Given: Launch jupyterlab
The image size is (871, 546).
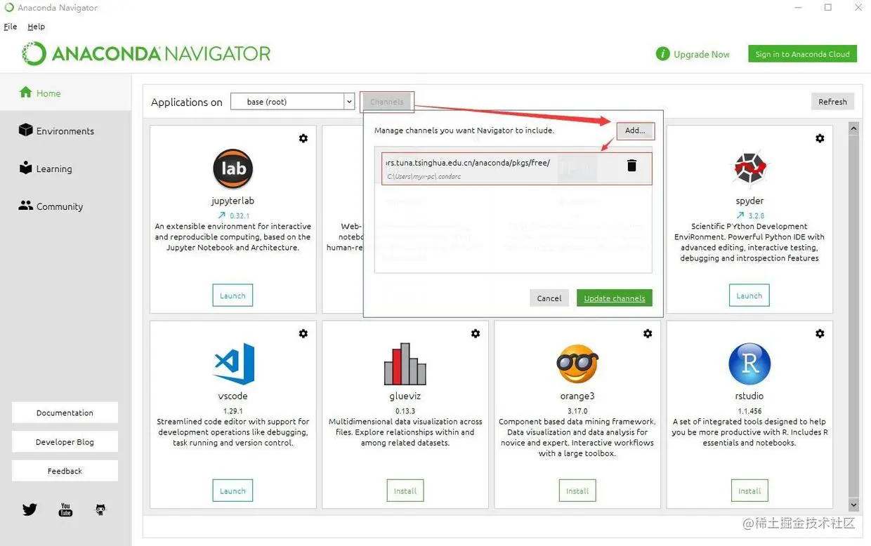Looking at the screenshot, I should 233,295.
